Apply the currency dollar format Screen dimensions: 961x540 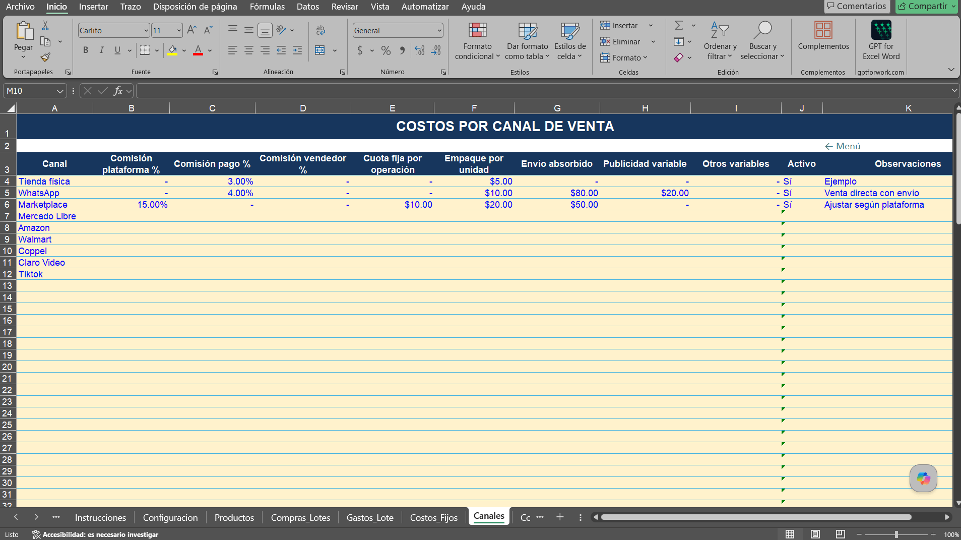pyautogui.click(x=360, y=50)
